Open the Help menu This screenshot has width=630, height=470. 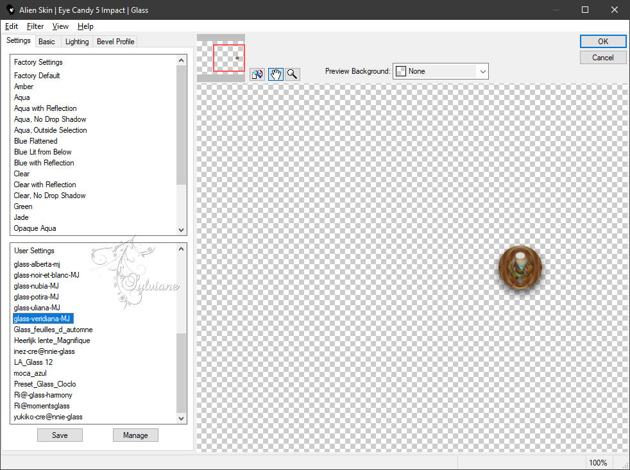point(85,26)
